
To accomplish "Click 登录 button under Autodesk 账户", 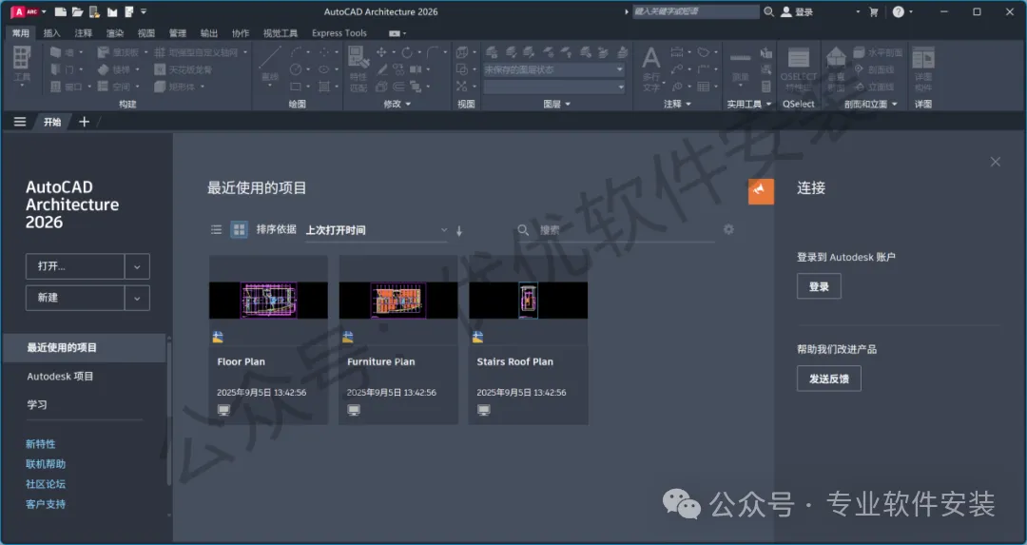I will (819, 286).
